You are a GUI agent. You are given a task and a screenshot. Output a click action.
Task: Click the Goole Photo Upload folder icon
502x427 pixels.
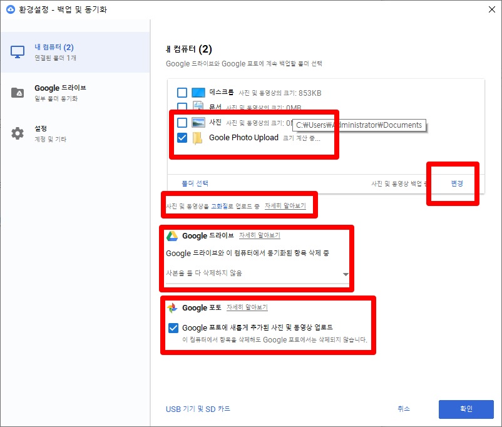point(198,138)
